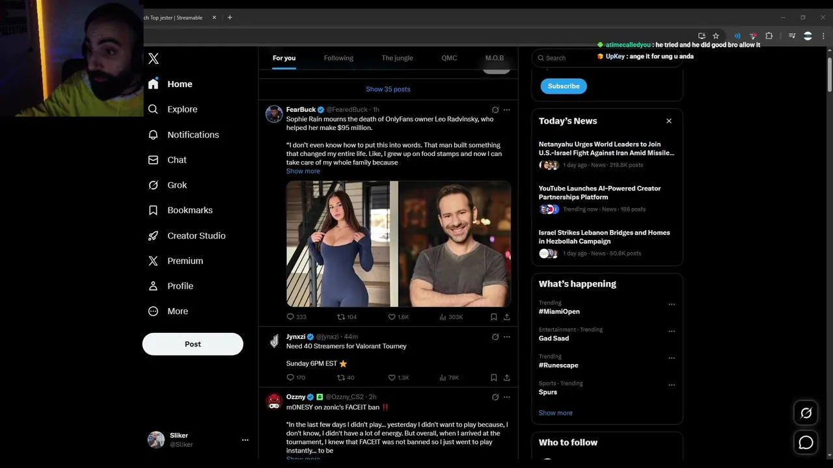This screenshot has height=468, width=833.
Task: Repost the Jynxzi post with 40 reposts
Action: click(346, 378)
